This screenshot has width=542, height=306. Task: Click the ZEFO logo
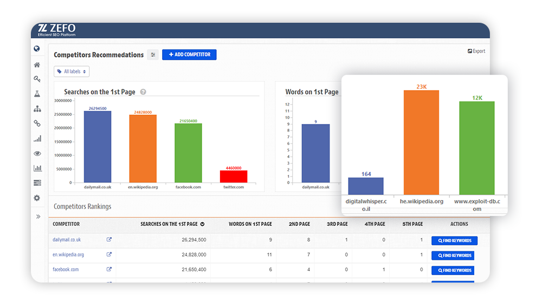57,30
